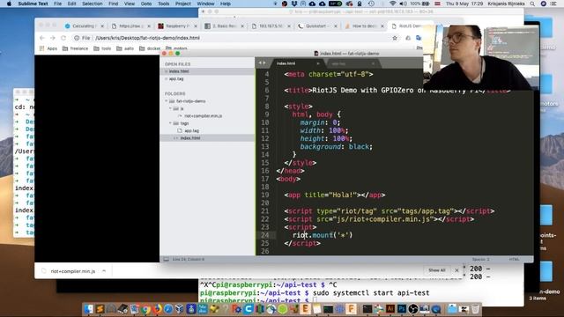This screenshot has height=317, width=564.
Task: Collapse the js folder in sidebar
Action: [x=170, y=108]
